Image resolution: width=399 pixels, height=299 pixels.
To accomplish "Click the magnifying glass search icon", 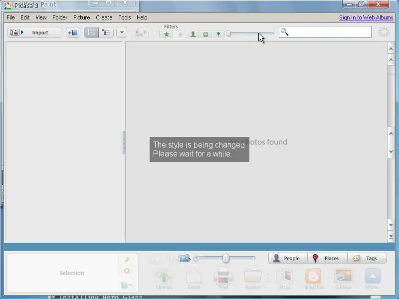I will pos(284,32).
